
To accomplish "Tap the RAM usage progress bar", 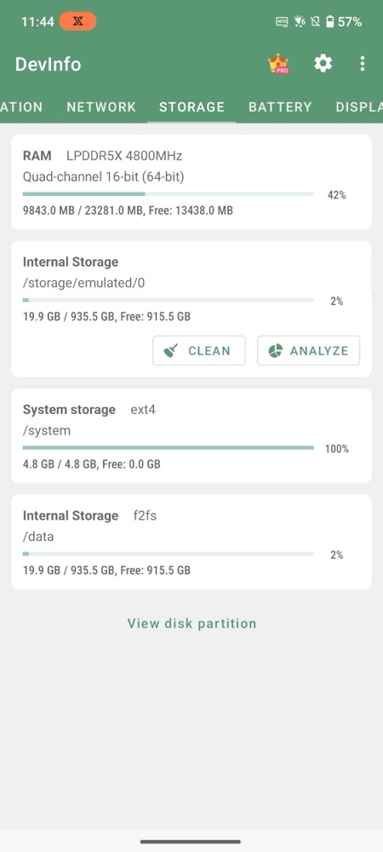I will [x=169, y=194].
